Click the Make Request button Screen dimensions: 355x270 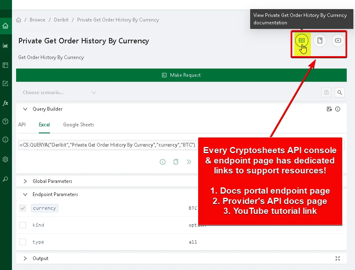(181, 75)
